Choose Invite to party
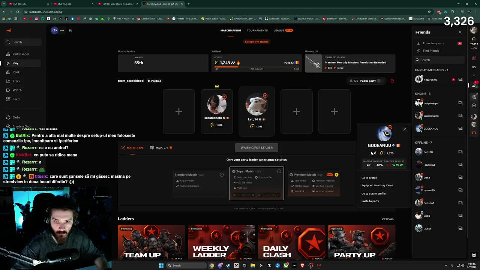This screenshot has width=480, height=270. (x=370, y=201)
